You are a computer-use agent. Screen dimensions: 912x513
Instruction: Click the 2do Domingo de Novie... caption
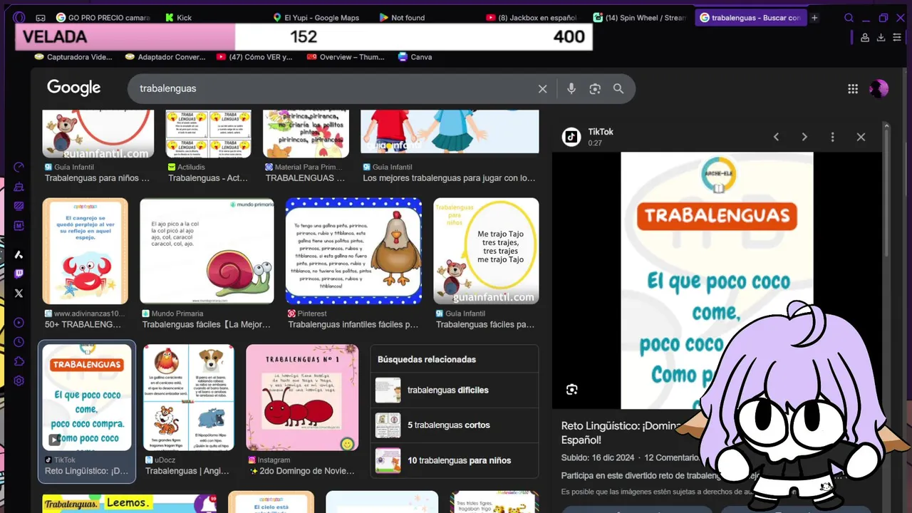click(302, 471)
